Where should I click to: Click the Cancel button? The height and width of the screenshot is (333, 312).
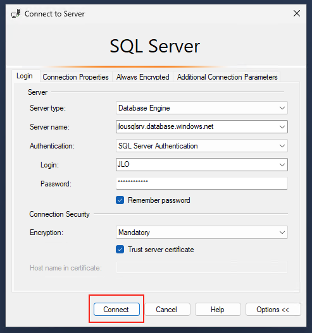click(166, 310)
